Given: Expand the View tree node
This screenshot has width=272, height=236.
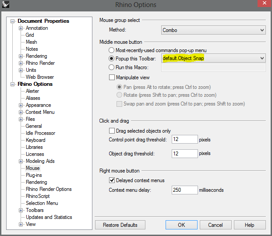Looking at the screenshot, I should point(21,224).
